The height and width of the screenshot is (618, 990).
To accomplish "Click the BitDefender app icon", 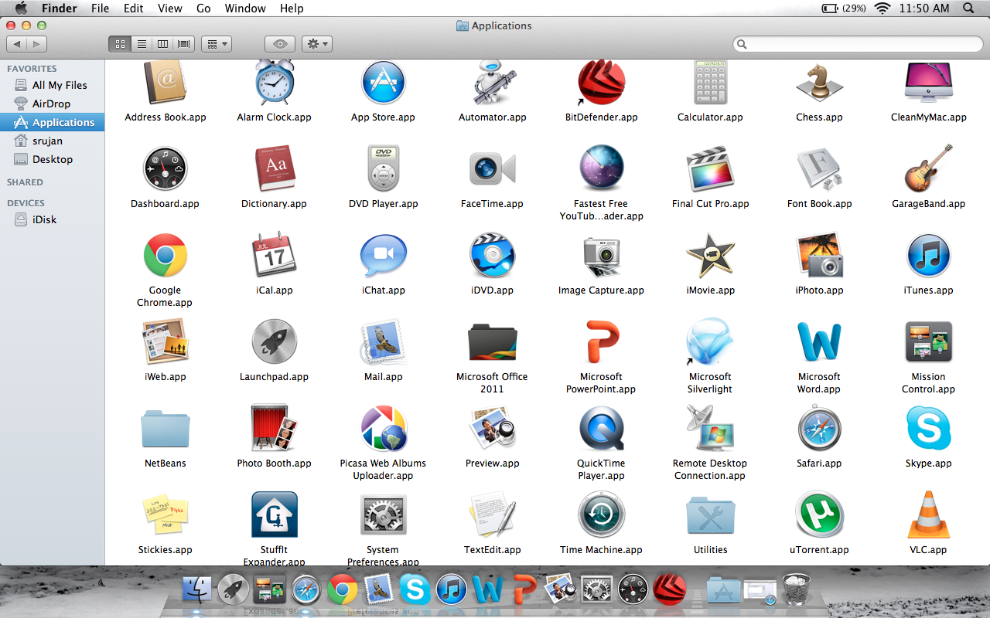I will point(601,83).
